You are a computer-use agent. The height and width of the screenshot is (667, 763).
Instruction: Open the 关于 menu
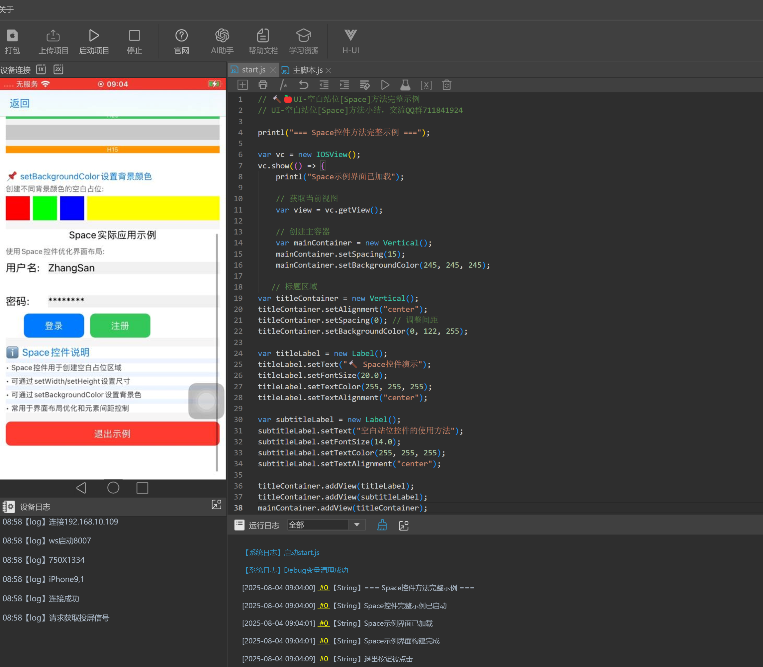coord(7,9)
